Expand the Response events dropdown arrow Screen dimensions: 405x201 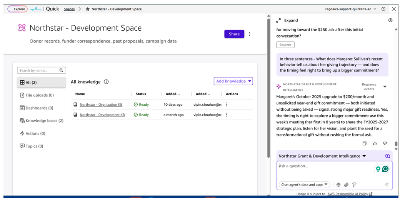tap(385, 87)
